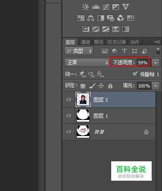Viewport: 162px width, 191px height.
Task: Lock image pixels with brush icon
Action: point(92,86)
